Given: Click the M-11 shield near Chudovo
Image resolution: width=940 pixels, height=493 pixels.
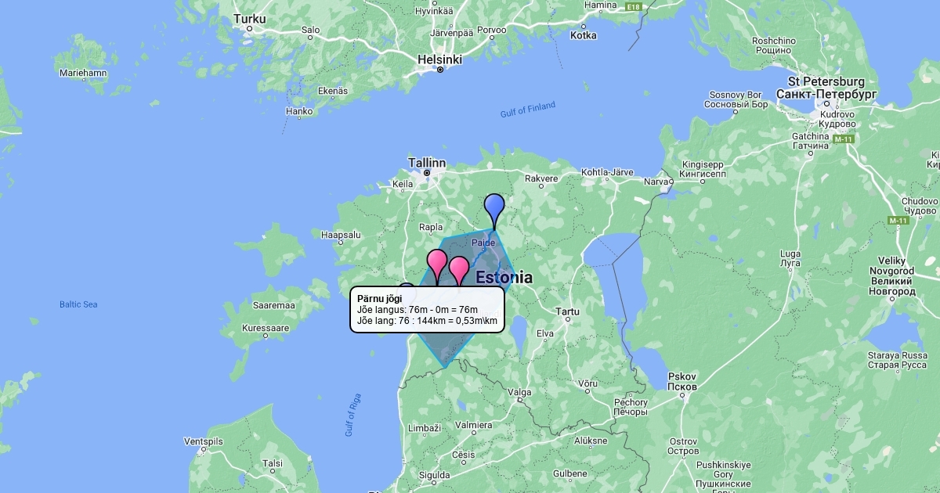Looking at the screenshot, I should click(x=897, y=221).
